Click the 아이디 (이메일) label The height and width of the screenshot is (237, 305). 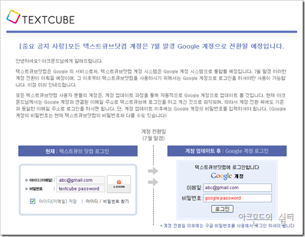[x=41, y=180]
